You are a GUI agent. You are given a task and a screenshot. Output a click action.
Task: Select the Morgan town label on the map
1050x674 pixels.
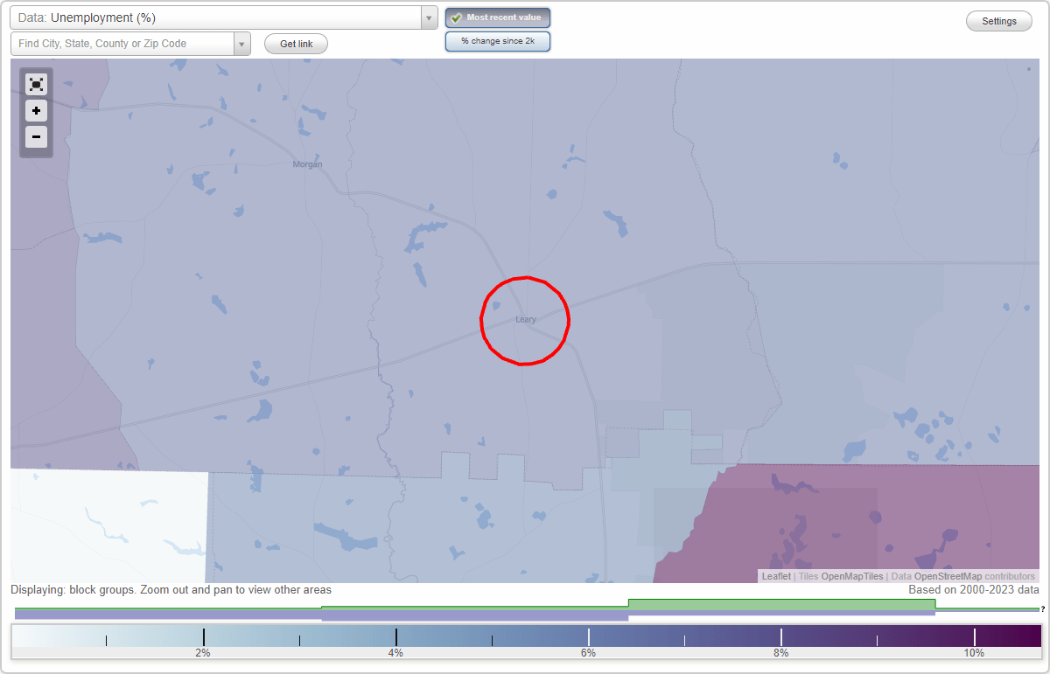[307, 163]
